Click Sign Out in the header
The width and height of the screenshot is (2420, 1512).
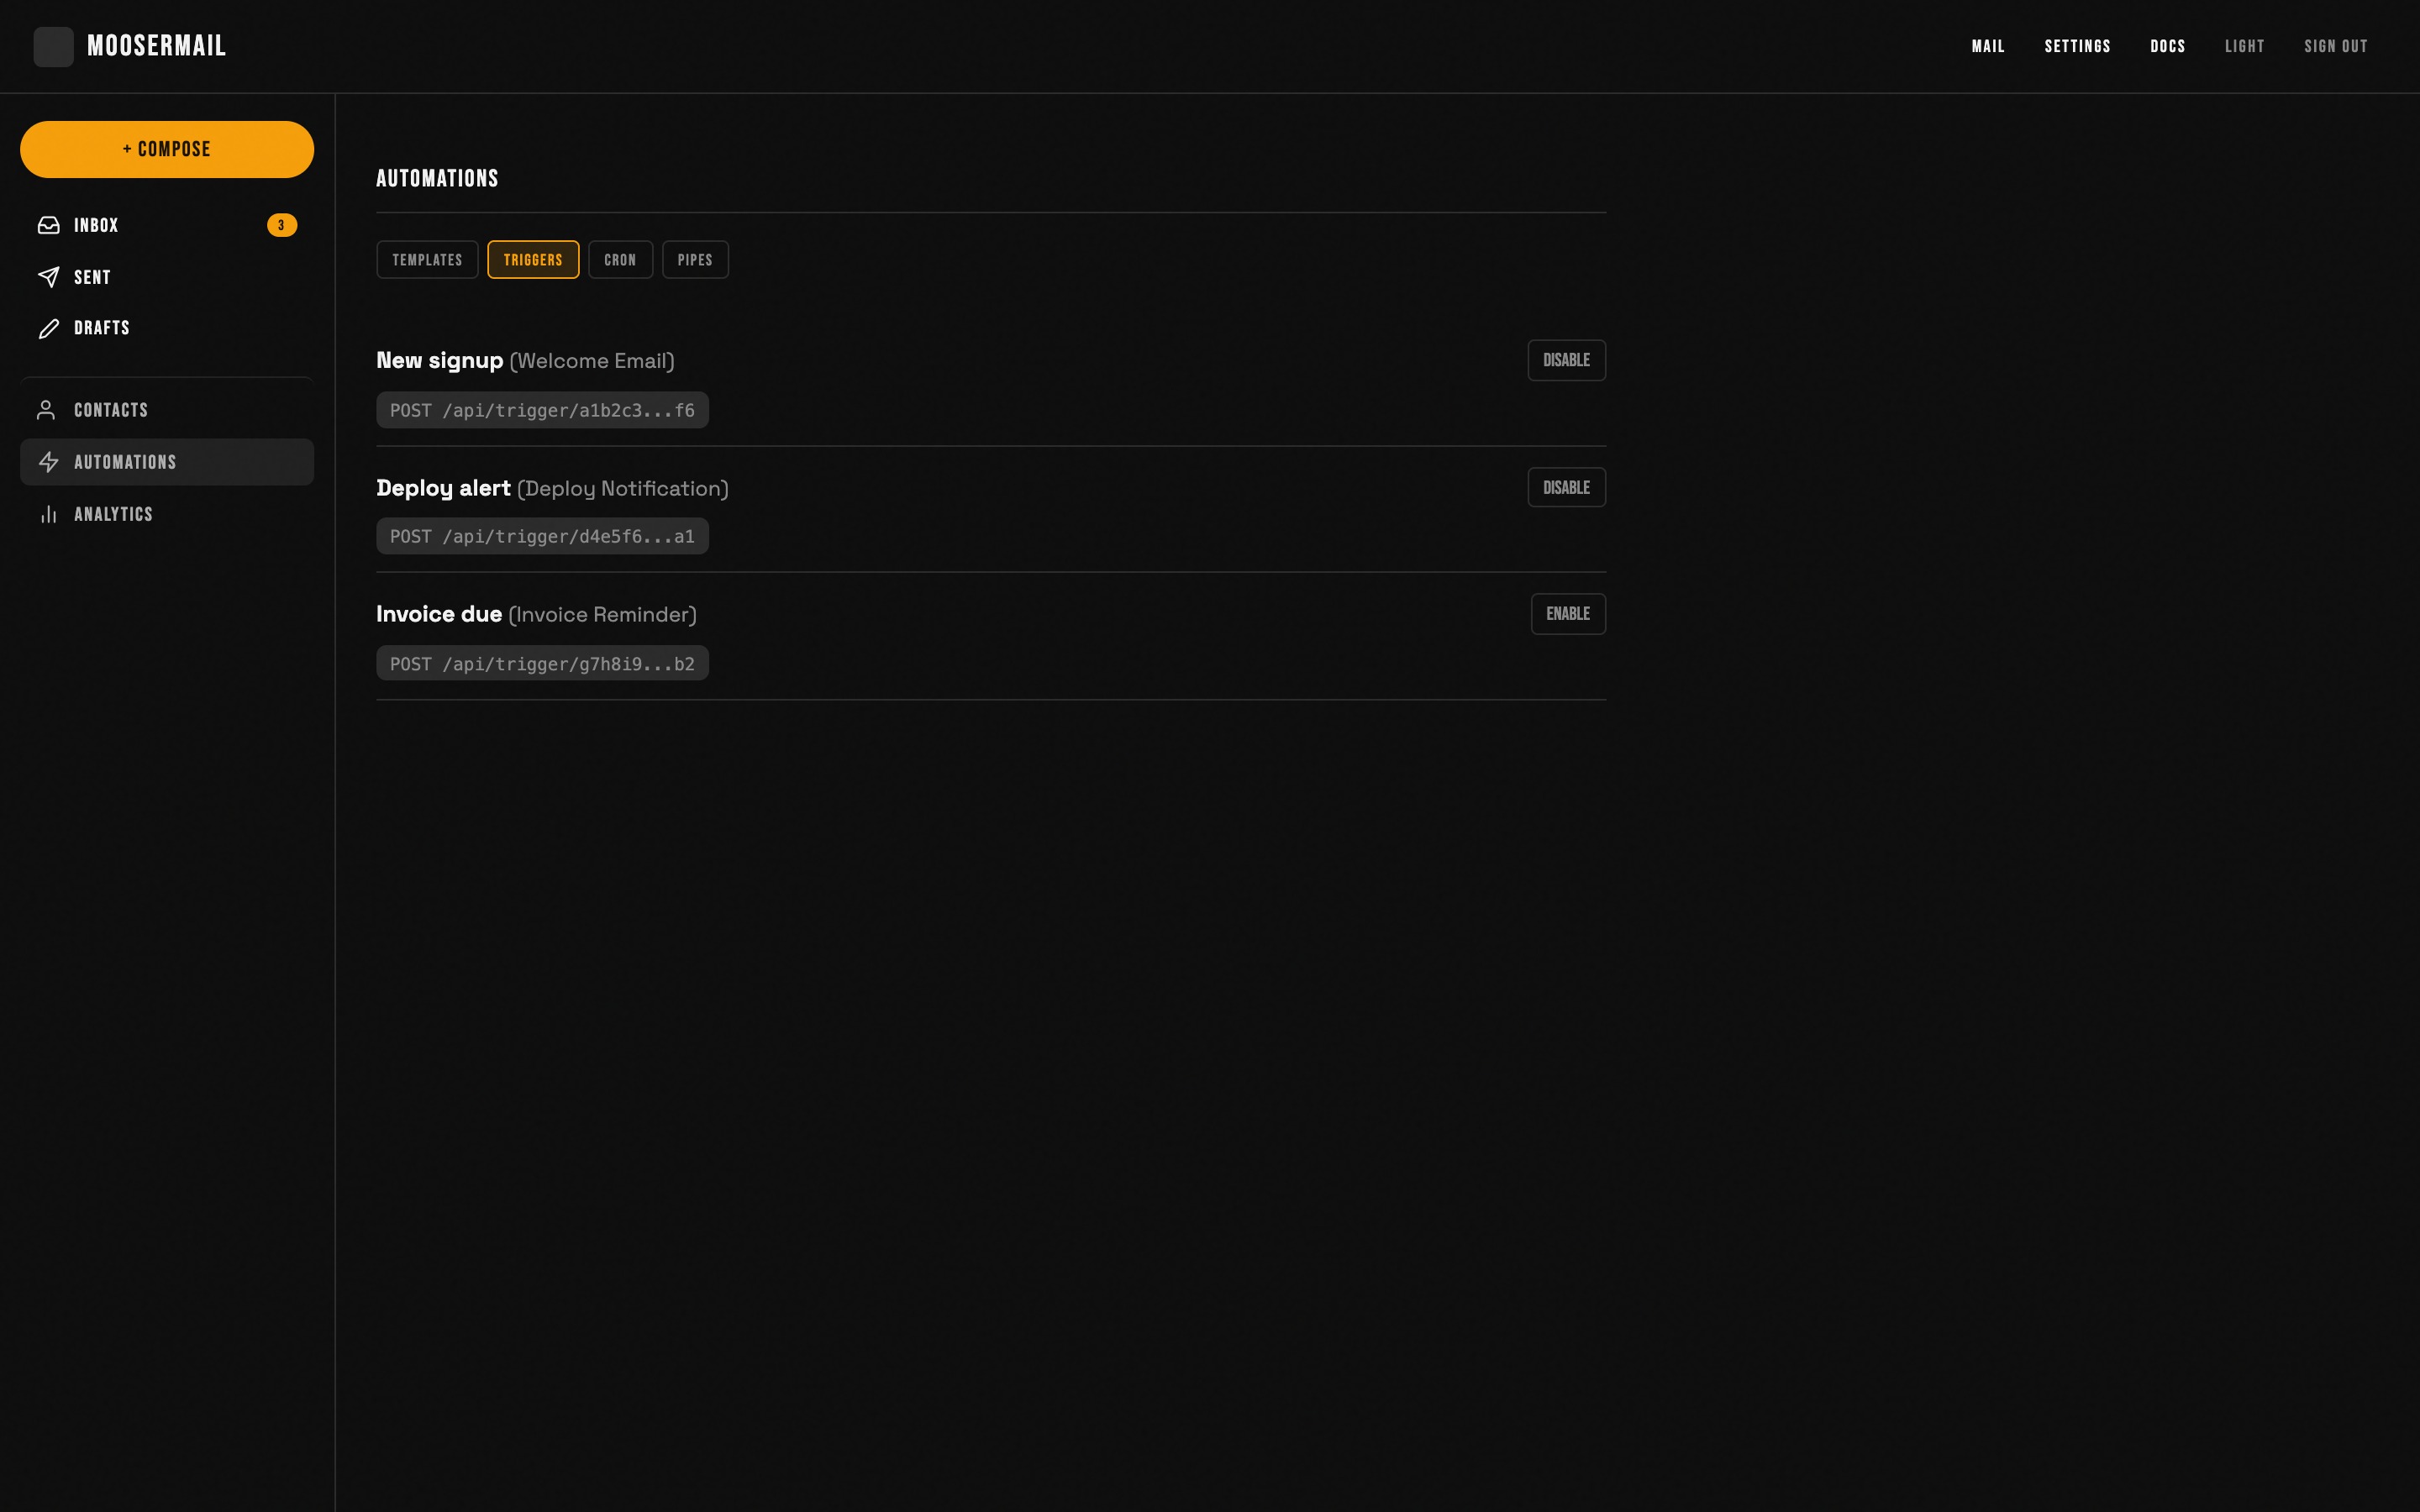click(x=2335, y=46)
